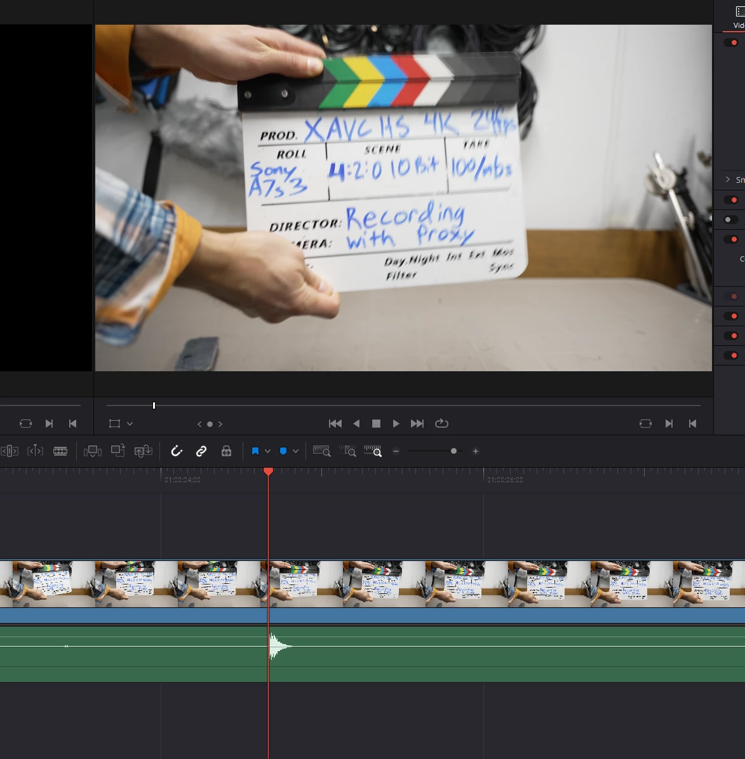Toggle the Loop playback icon

pyautogui.click(x=441, y=423)
